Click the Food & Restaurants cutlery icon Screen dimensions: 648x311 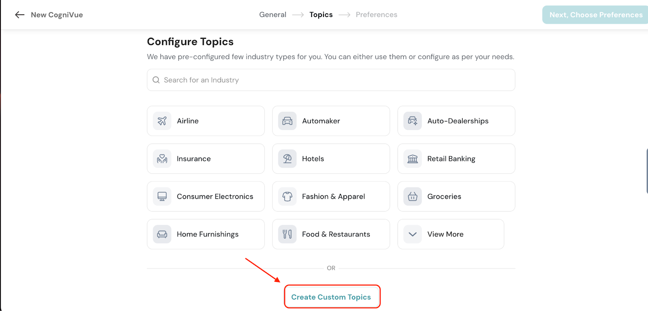287,234
